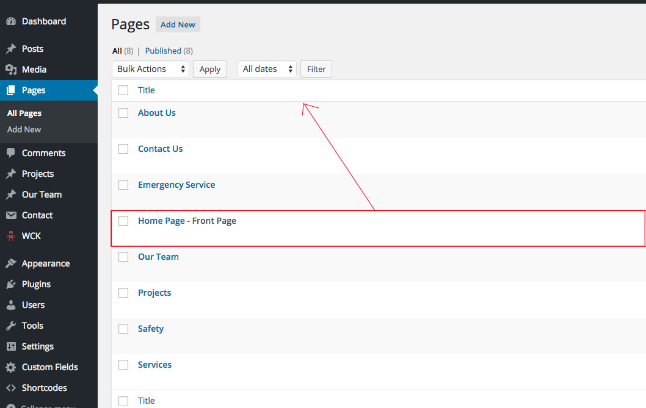Open the Users icon

click(x=12, y=304)
